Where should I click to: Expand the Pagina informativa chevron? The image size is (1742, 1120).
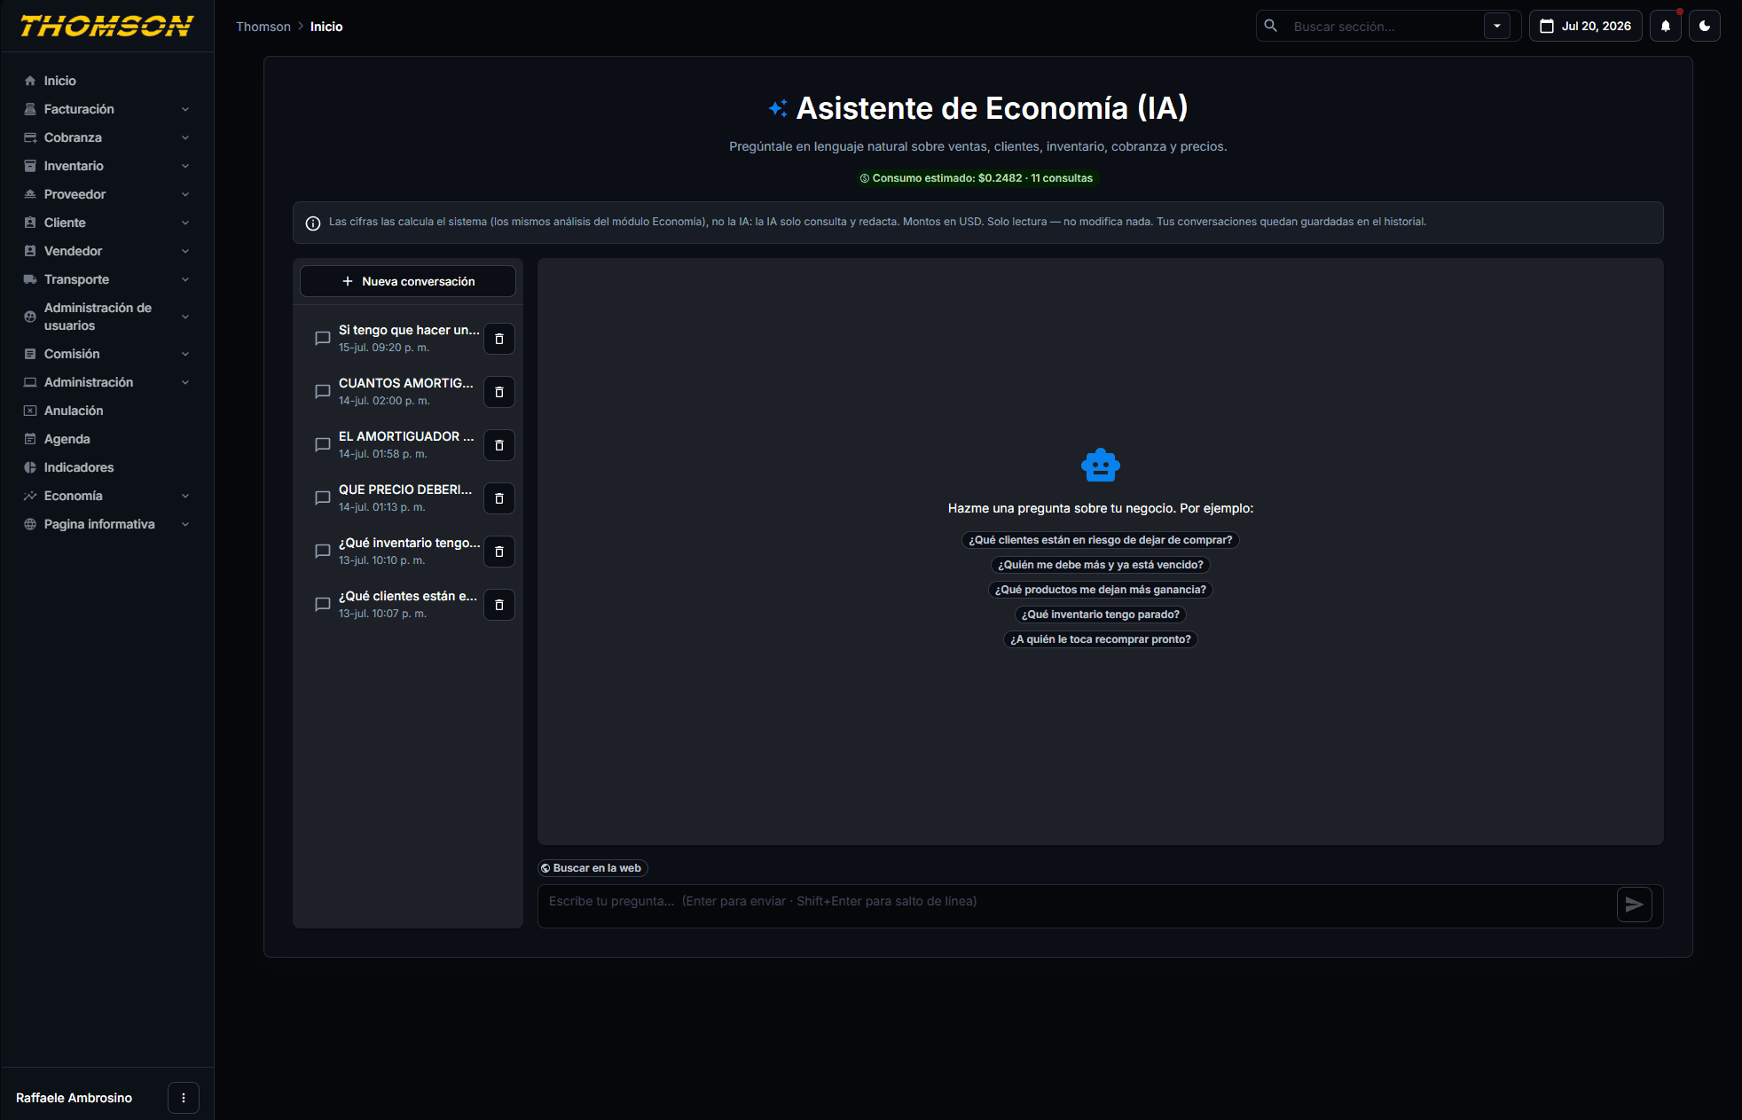click(185, 524)
